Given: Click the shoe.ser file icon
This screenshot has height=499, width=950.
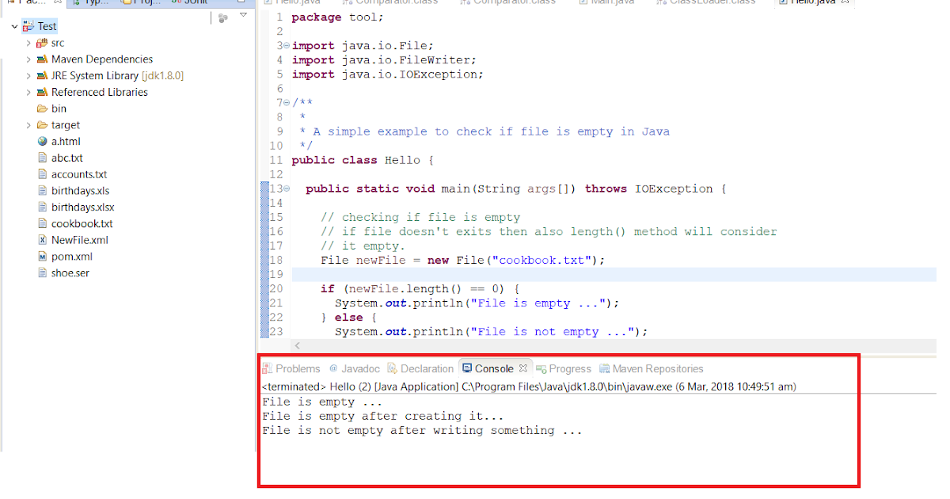Looking at the screenshot, I should (x=41, y=272).
